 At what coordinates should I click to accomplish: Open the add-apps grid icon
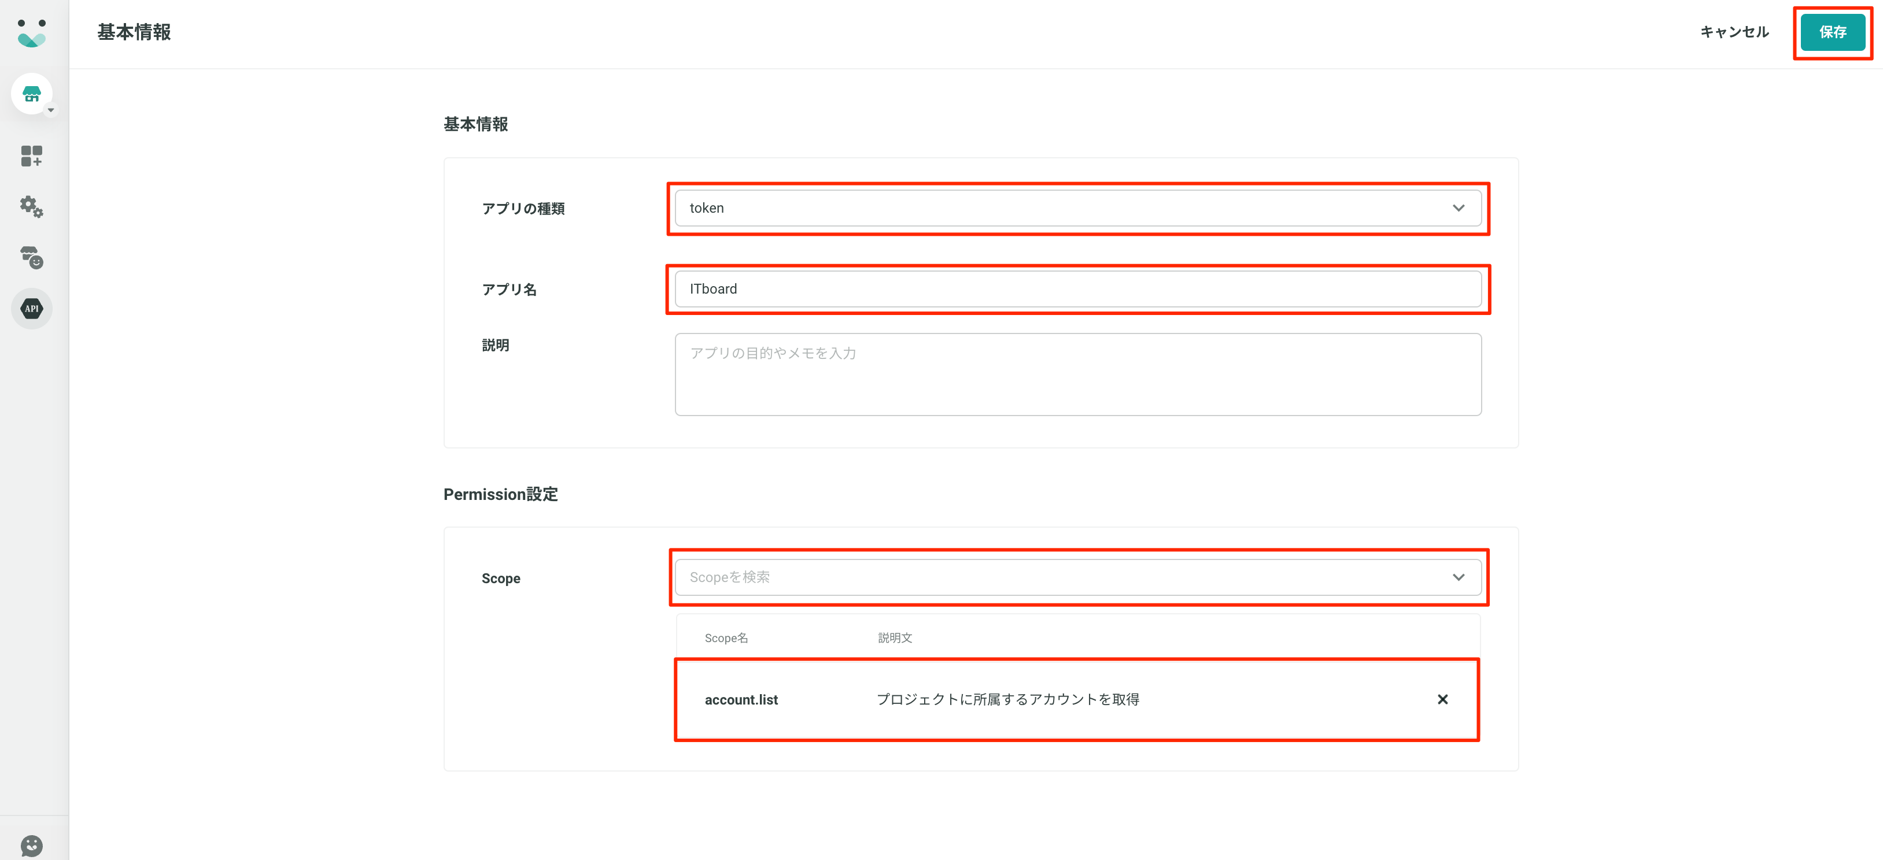pyautogui.click(x=31, y=155)
